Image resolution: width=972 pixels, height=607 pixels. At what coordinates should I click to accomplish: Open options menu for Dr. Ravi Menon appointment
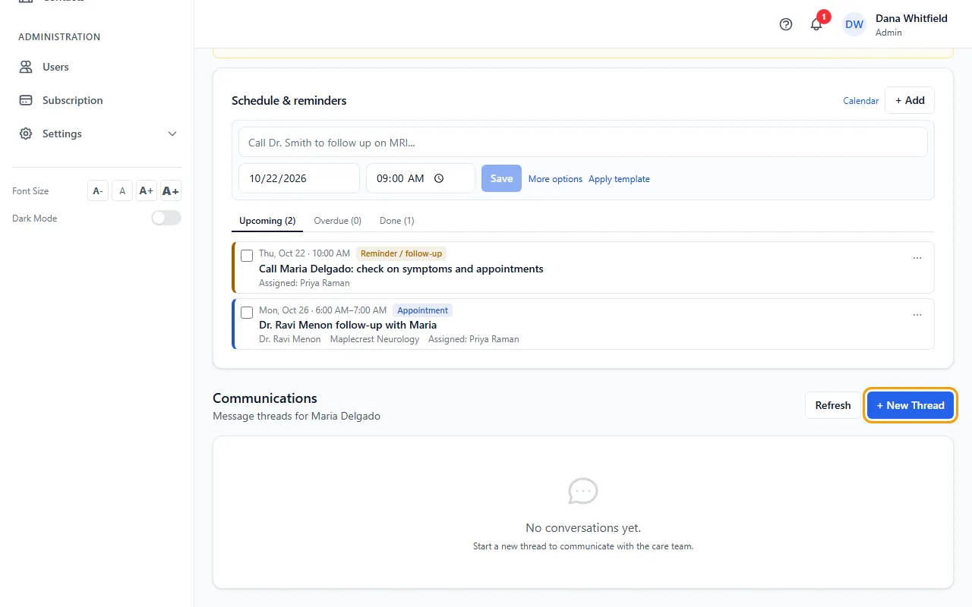click(917, 315)
